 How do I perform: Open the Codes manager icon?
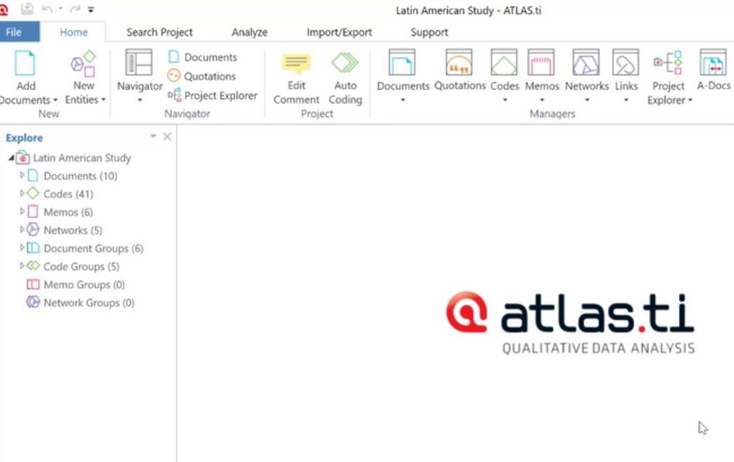[x=504, y=63]
